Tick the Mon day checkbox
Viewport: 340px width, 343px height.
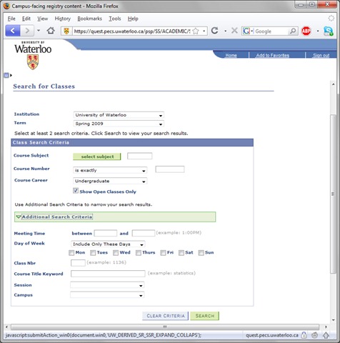(71, 253)
